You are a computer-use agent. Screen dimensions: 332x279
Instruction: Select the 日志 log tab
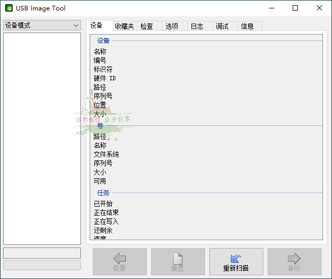[200, 26]
